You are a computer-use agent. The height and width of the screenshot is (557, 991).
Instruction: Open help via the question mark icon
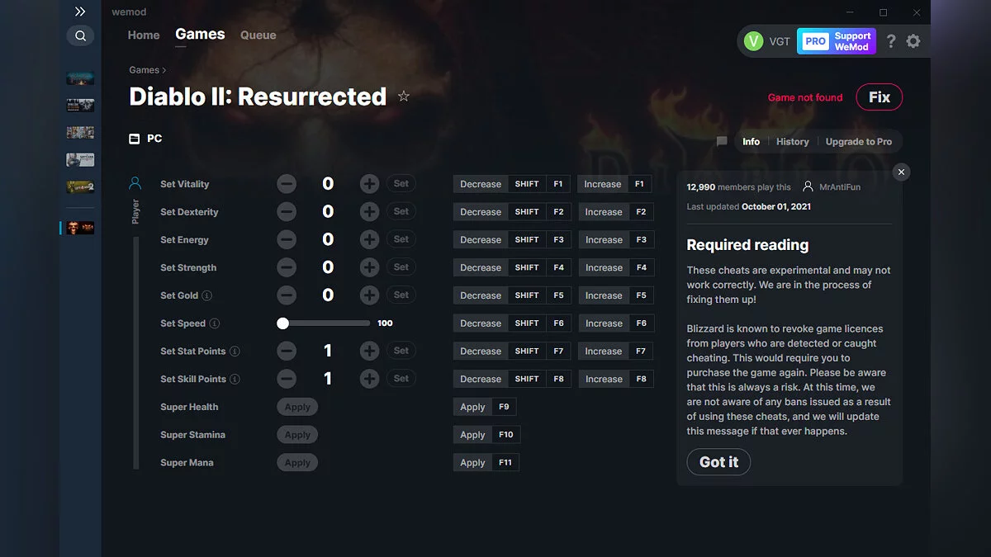(890, 40)
